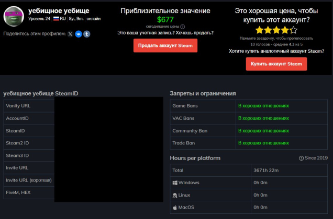Click the VAC Bans status value
Image resolution: width=333 pixels, height=219 pixels.
point(263,118)
